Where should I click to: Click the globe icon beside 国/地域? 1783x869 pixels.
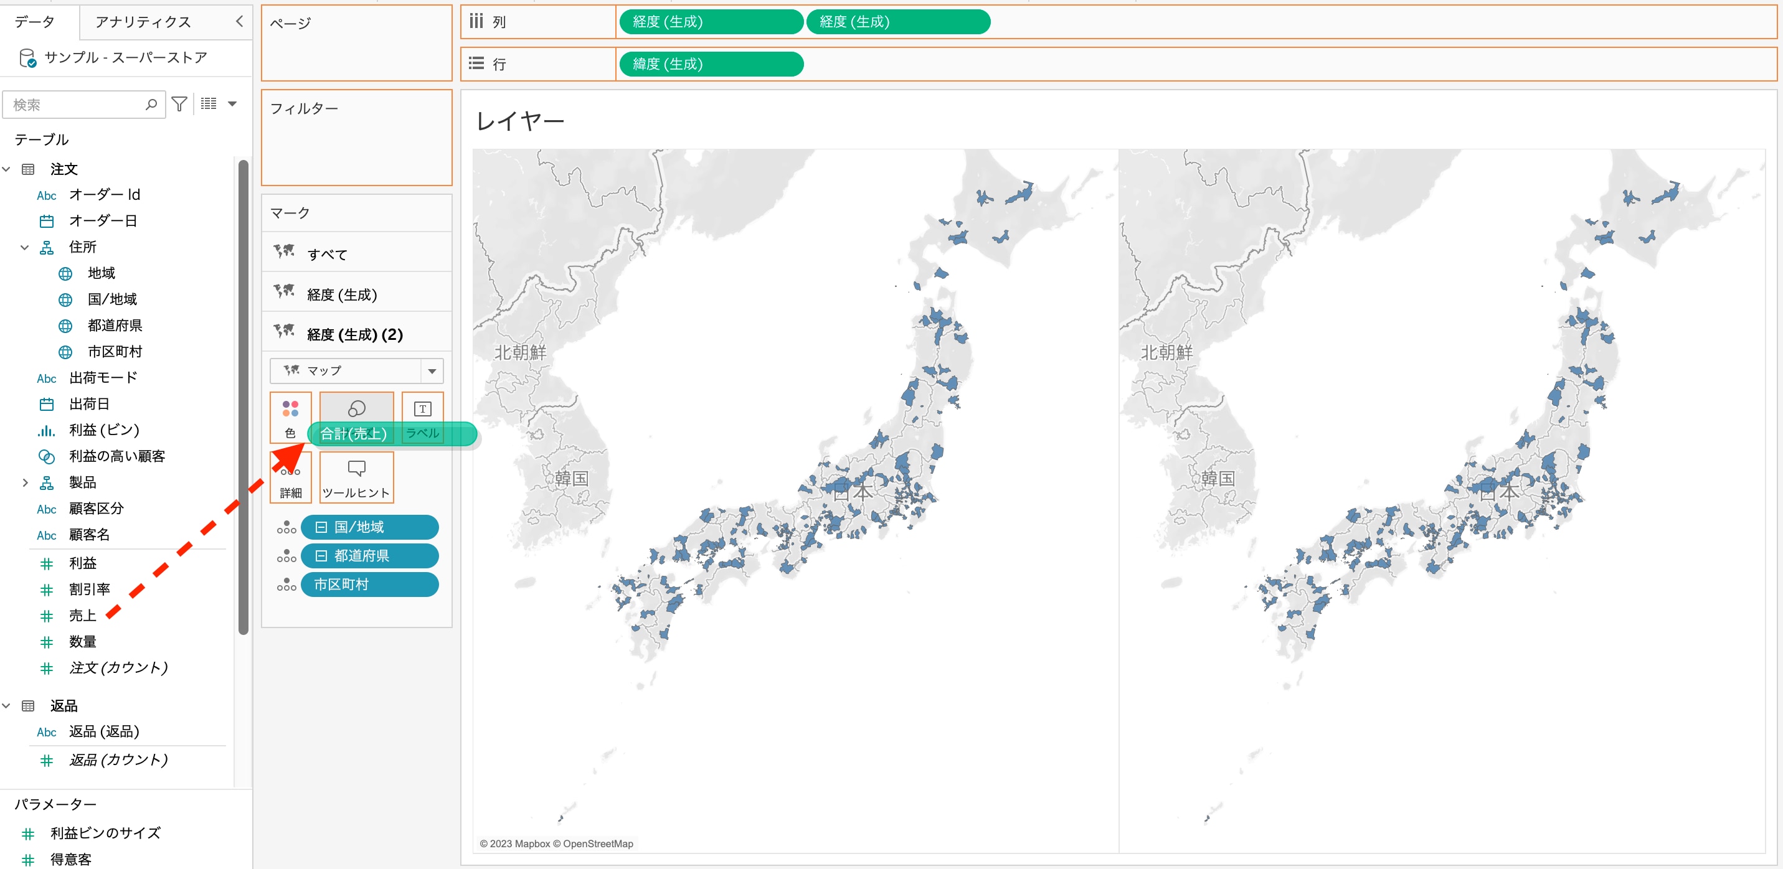coord(65,300)
